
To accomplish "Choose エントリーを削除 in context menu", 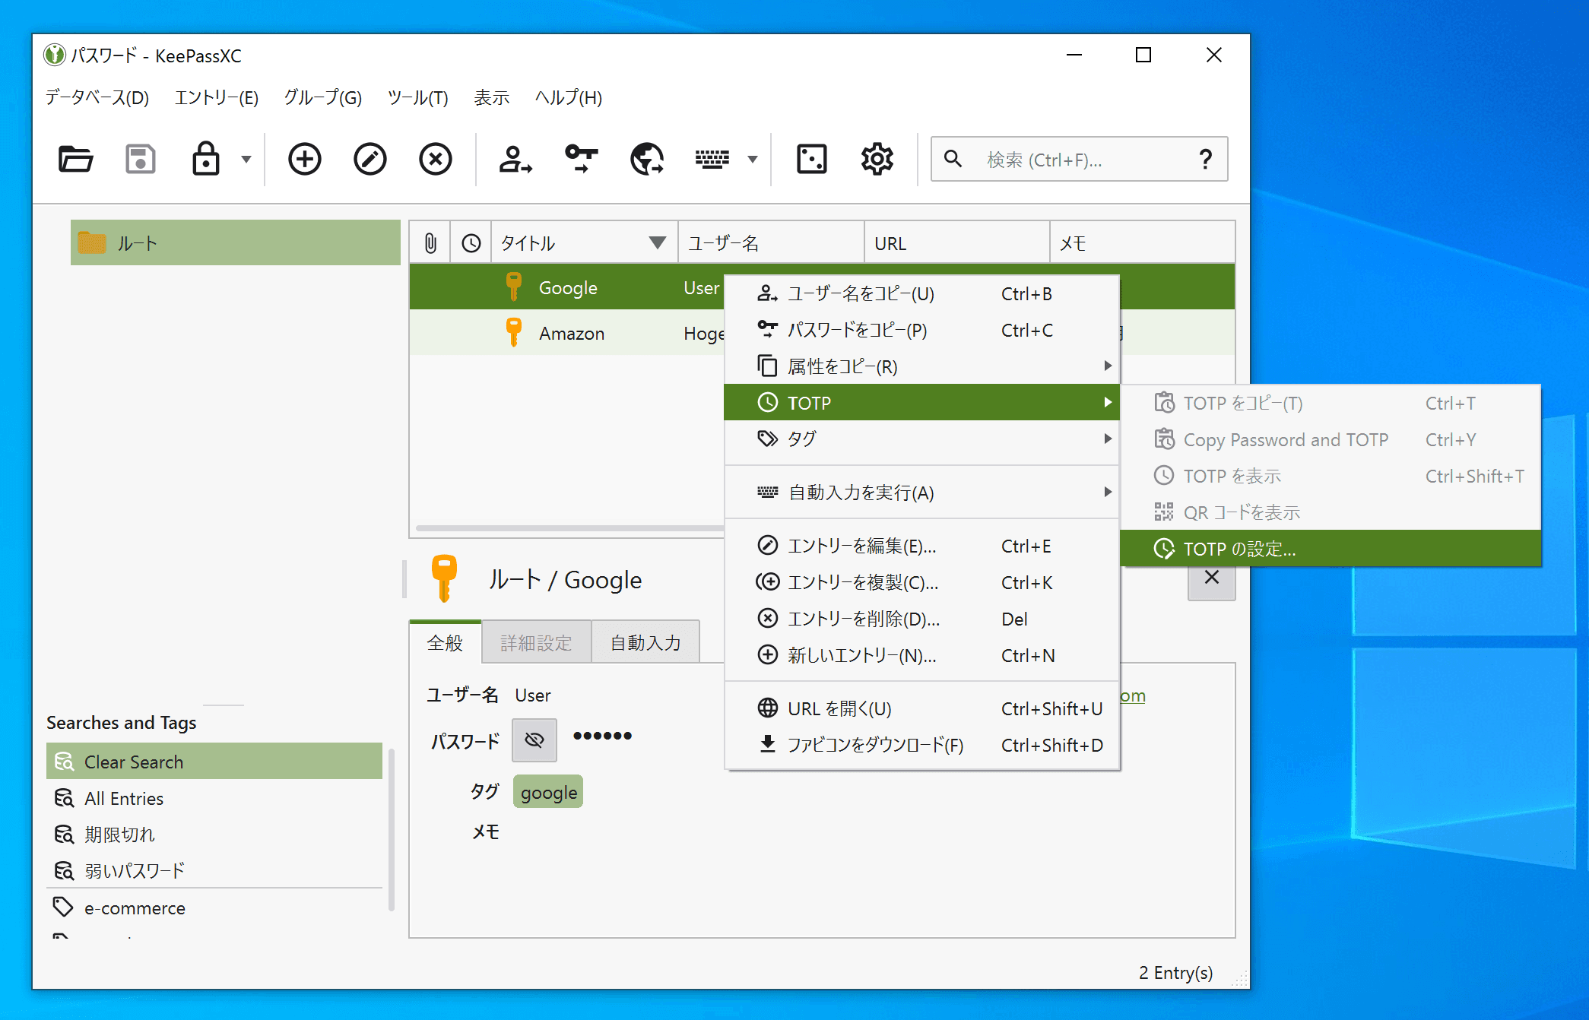I will tap(921, 619).
